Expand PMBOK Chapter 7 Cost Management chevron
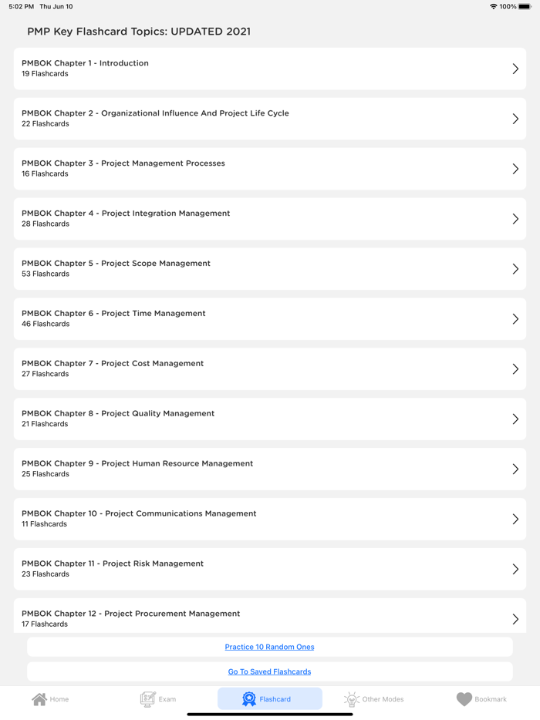This screenshot has width=540, height=720. (x=515, y=368)
